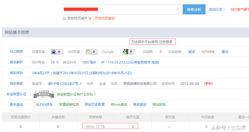Click 重试 next to 站内链接

(x=225, y=52)
